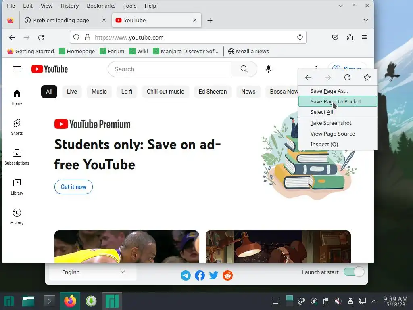
Task: Open the Reddit link in Manjaro Hello
Action: tap(227, 275)
